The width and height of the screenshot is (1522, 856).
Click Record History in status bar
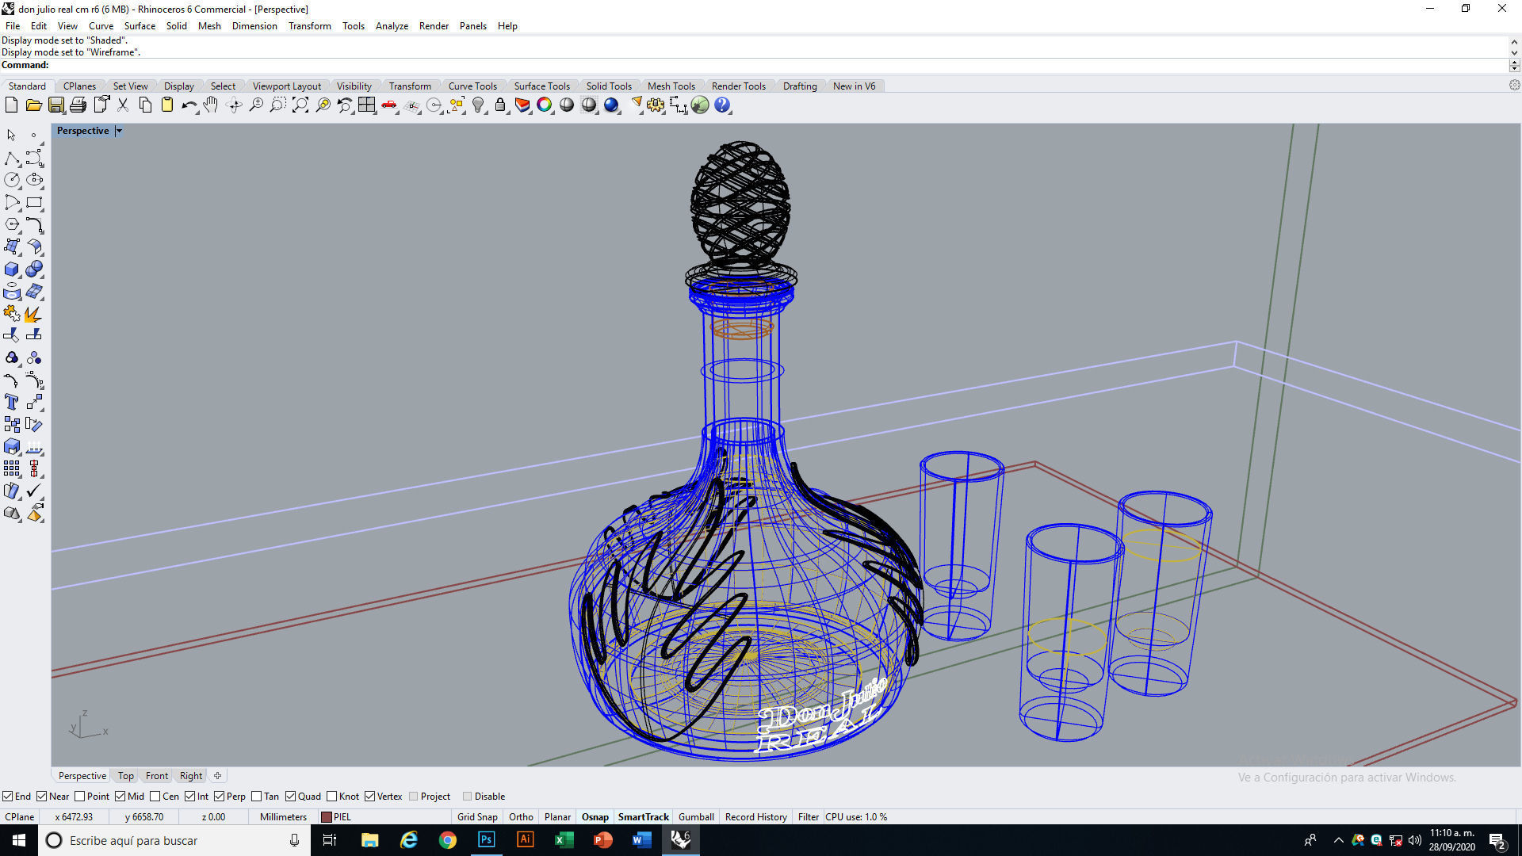[755, 817]
